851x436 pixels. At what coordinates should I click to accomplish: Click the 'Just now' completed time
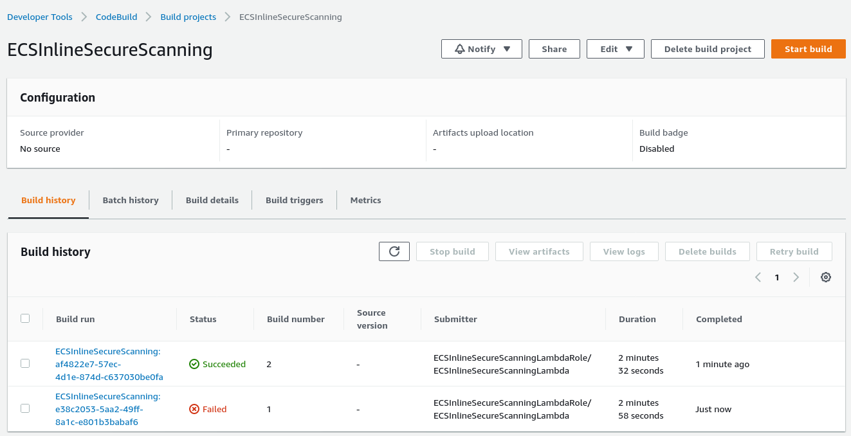714,409
